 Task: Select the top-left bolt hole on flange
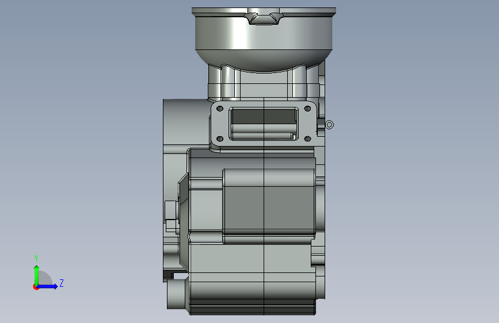tap(220, 109)
